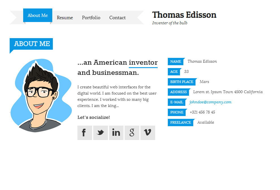
Task: Go to the Contact tab
Action: (117, 18)
